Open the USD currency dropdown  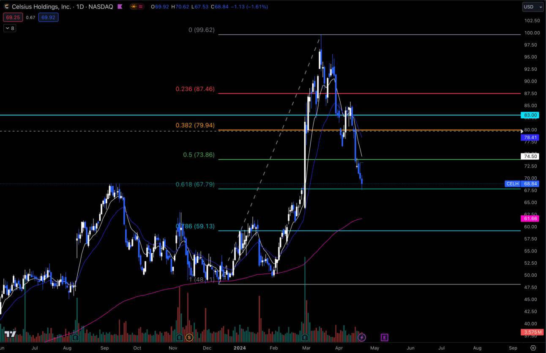point(532,7)
